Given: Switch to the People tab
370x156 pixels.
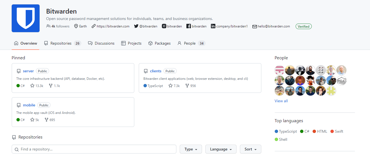Looking at the screenshot, I should 191,43.
